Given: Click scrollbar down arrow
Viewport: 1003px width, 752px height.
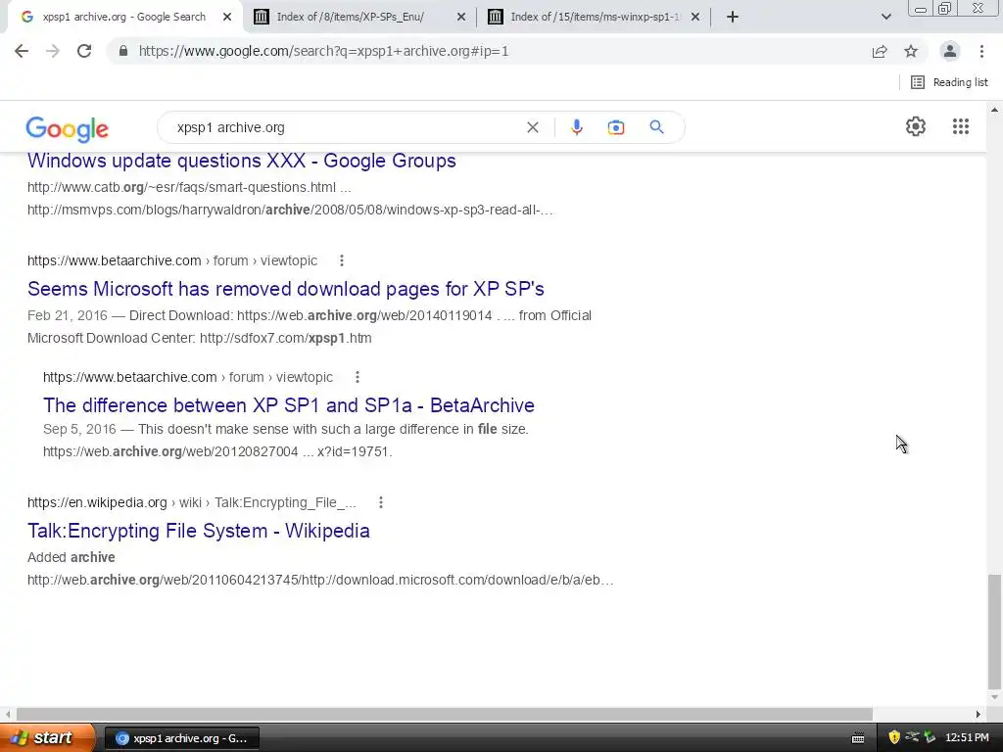Looking at the screenshot, I should 994,697.
